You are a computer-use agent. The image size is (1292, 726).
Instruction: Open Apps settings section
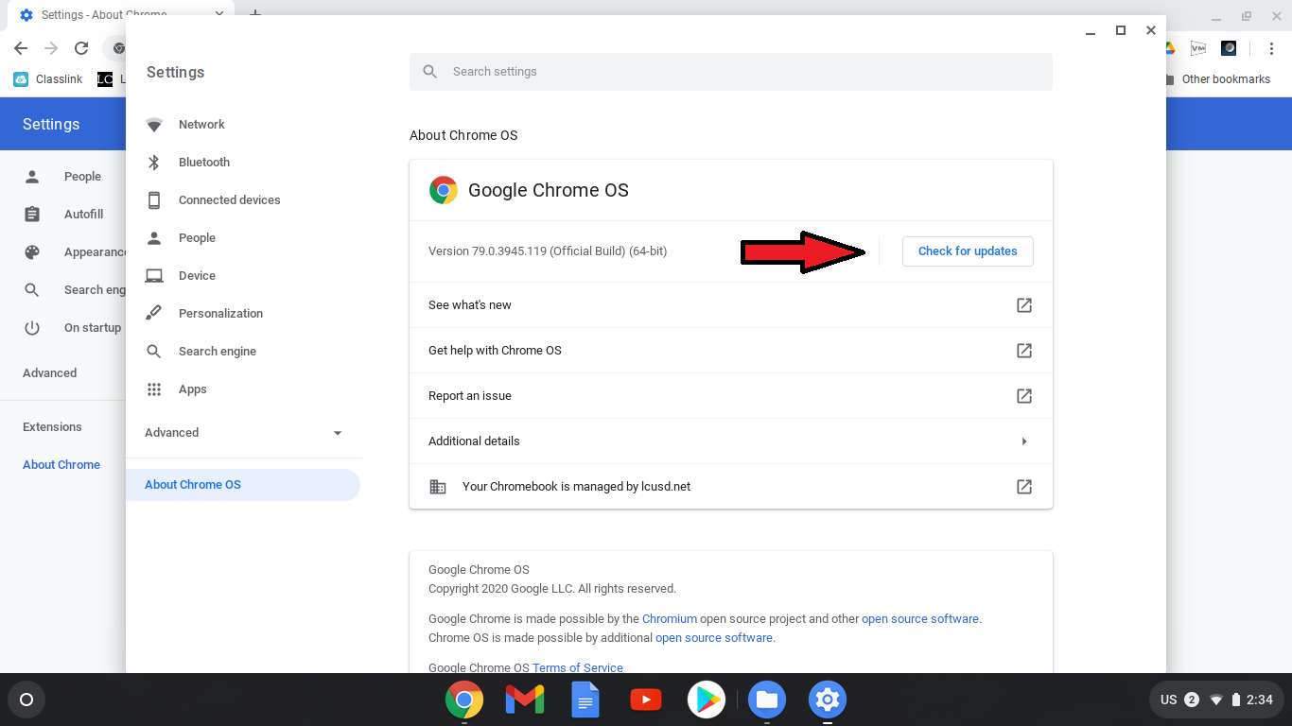pos(192,389)
